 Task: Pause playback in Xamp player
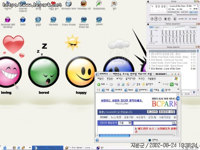pyautogui.click(x=160, y=19)
